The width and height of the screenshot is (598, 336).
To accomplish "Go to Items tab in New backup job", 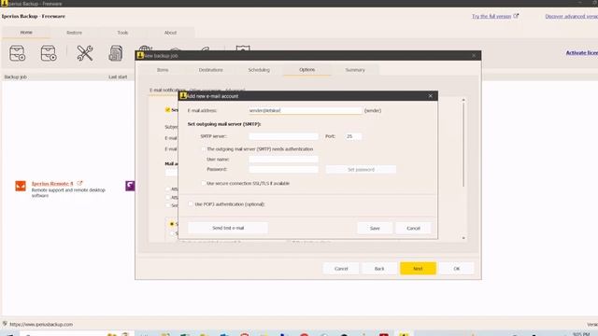I will click(x=163, y=70).
